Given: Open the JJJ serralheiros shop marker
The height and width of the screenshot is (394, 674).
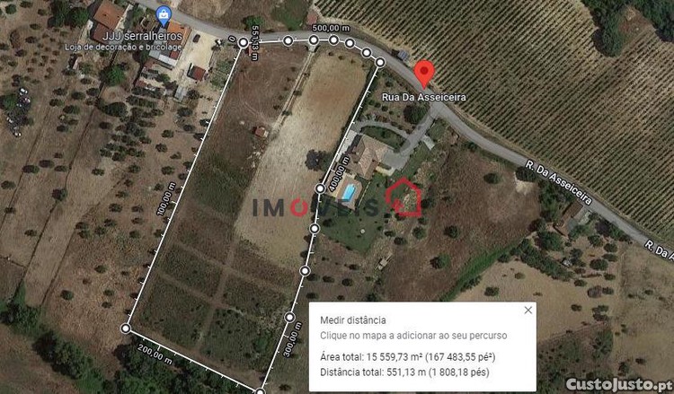Looking at the screenshot, I should click(164, 16).
